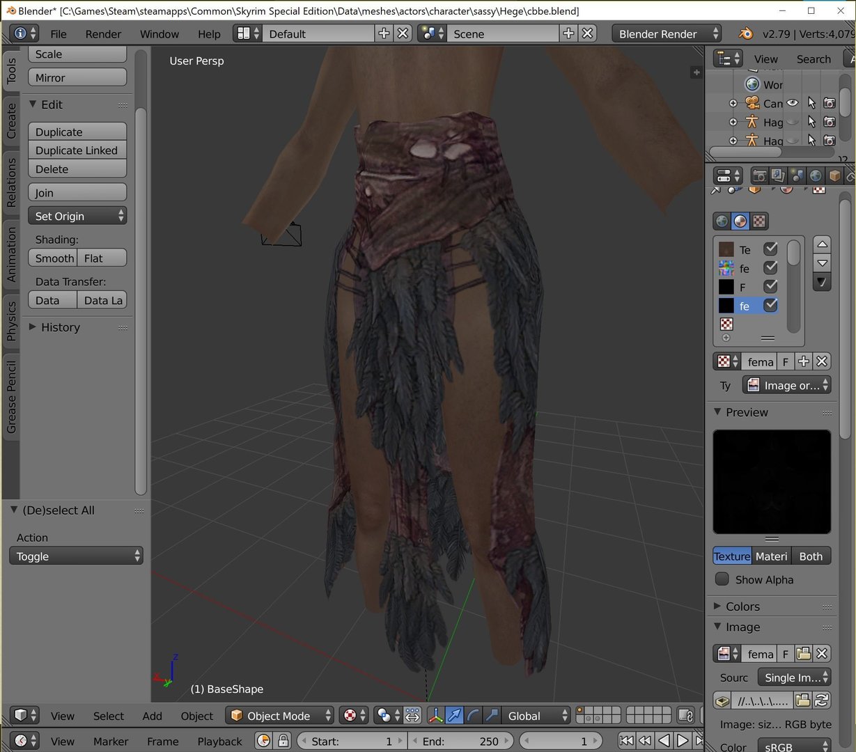This screenshot has height=752, width=856.
Task: Open Render Layers properties tab
Action: click(x=778, y=175)
